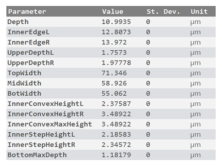222x166 pixels.
Task: Click the value 2.18583
Action: 116,135
